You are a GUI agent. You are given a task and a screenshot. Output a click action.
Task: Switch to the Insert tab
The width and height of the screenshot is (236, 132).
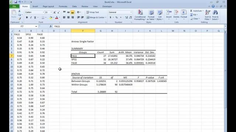pyautogui.click(x=35, y=7)
